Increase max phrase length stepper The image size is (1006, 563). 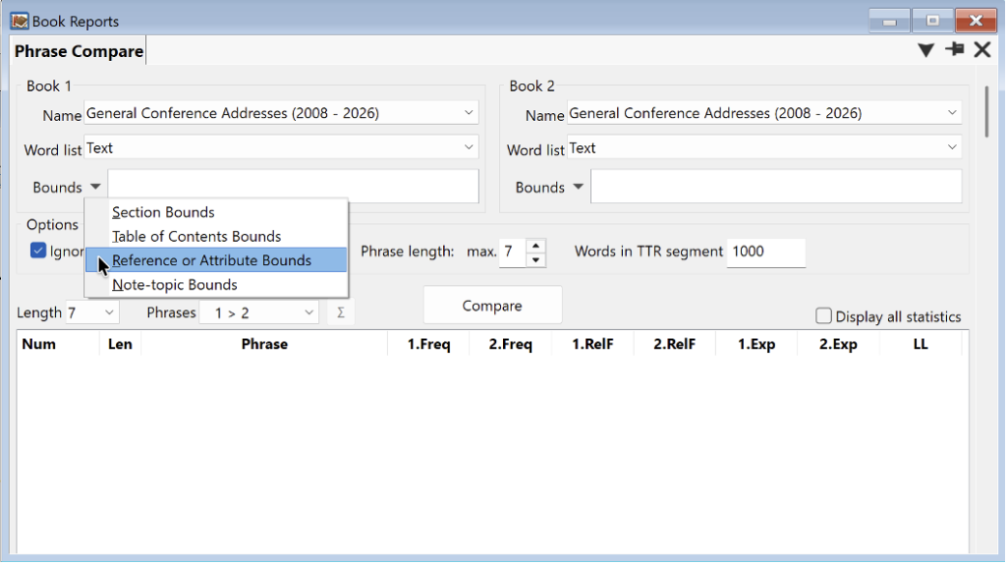[535, 246]
